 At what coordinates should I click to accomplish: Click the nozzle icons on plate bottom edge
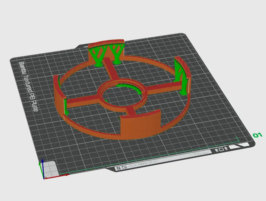(x=221, y=150)
